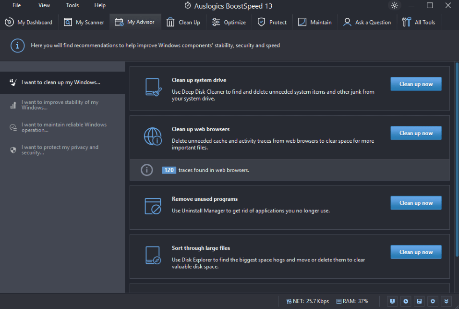Open settings gear icon in status bar
The height and width of the screenshot is (309, 459).
[433, 301]
